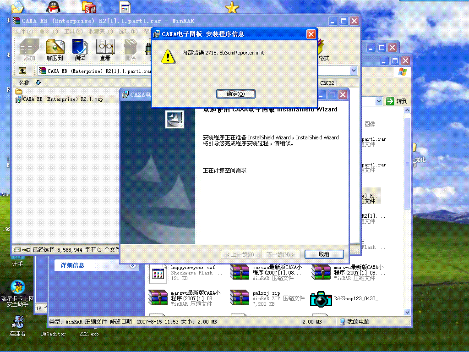Image resolution: width=469 pixels, height=352 pixels.
Task: Open the 瑞星卡卡上网安全助手 desktop icon
Action: coord(17,293)
